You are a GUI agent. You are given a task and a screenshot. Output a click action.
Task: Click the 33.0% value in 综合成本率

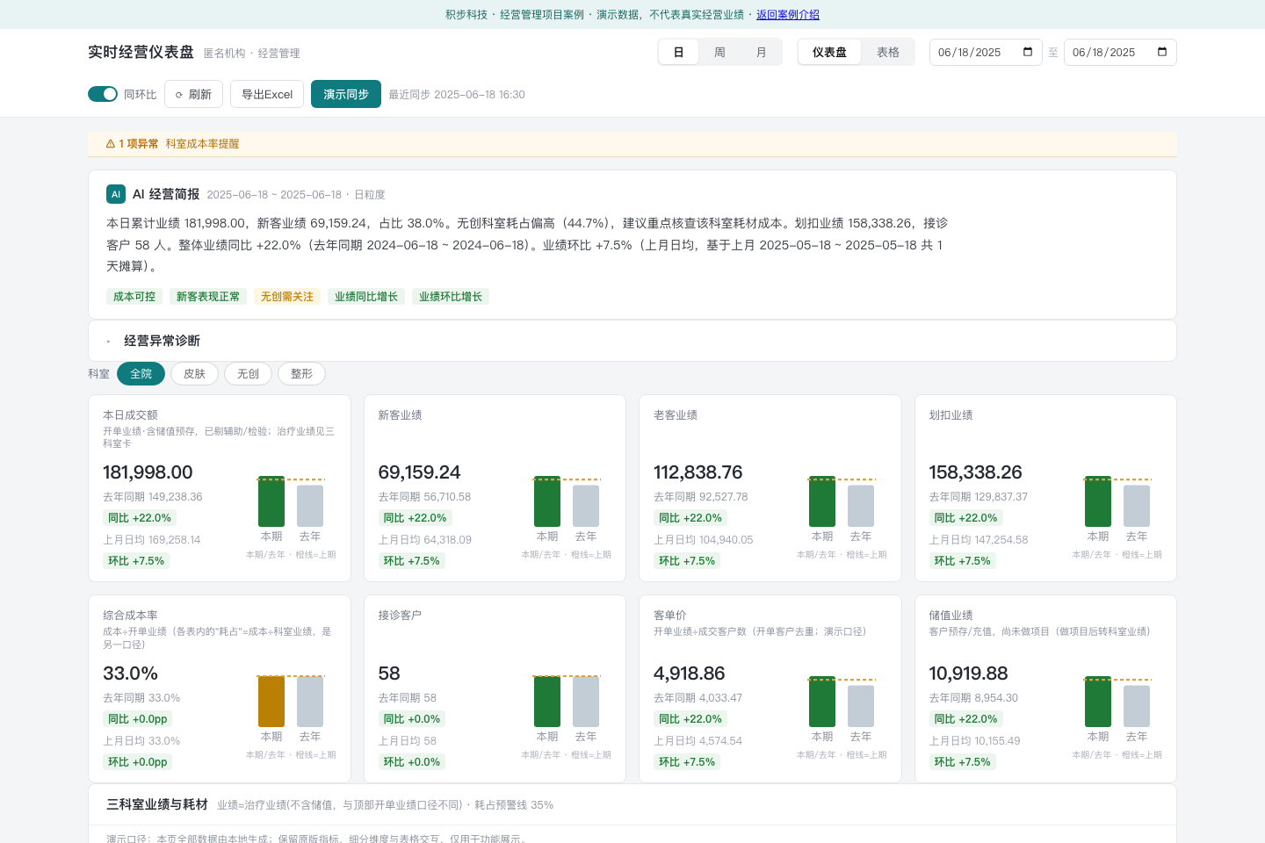(x=130, y=674)
